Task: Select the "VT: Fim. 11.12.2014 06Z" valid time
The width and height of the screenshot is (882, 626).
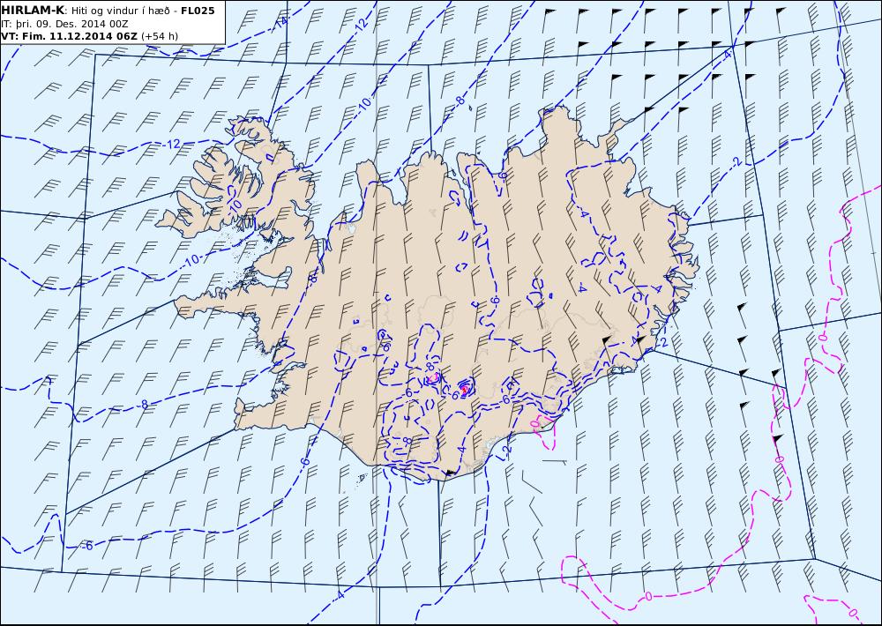Action: click(x=69, y=36)
